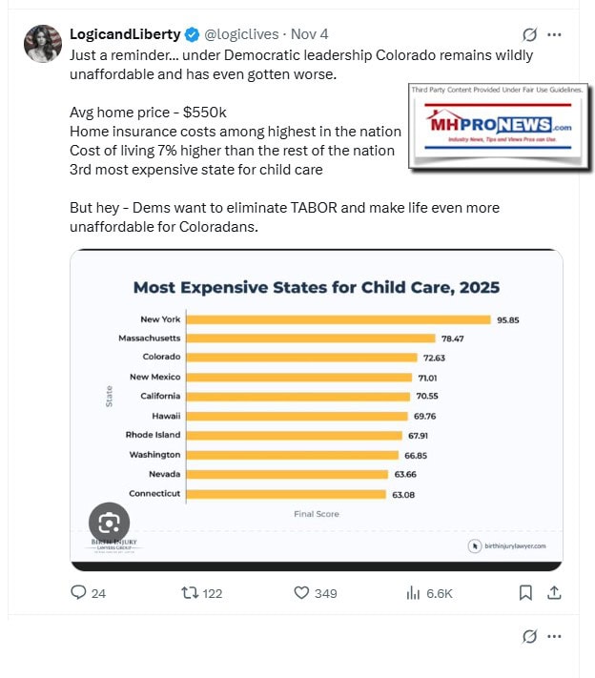Screen dimensions: 595x678
Task: Click the blue verified badge next to LogicandLiberty
Action: (192, 34)
